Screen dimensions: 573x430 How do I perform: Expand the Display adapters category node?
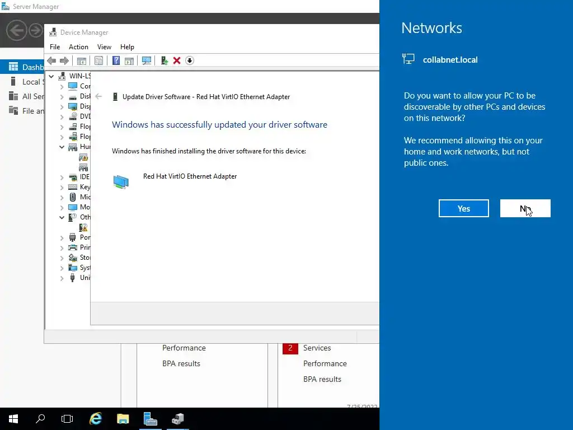point(62,106)
